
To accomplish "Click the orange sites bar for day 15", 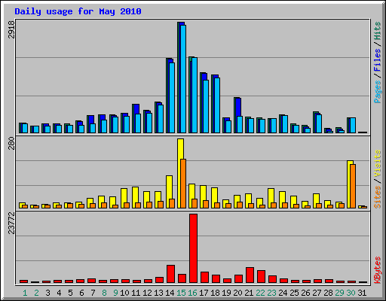I will point(183,184).
